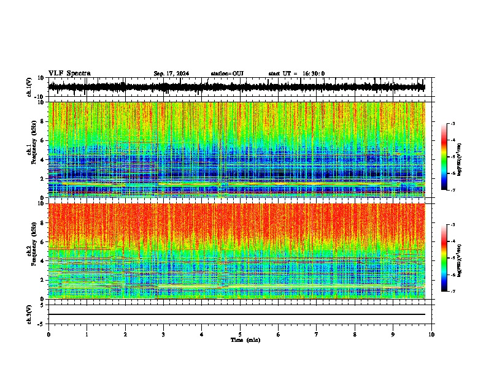Click the ch.1 colorbar log(PSD) label
This screenshot has height=375, width=486.
[x=459, y=159]
